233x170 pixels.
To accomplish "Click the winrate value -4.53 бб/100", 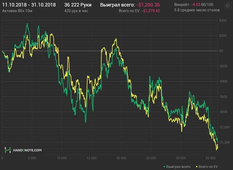I will tap(202, 5).
